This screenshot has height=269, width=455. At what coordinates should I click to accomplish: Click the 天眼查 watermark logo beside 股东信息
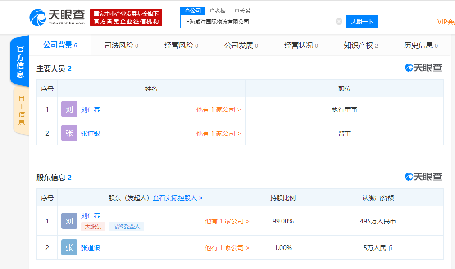(x=423, y=177)
